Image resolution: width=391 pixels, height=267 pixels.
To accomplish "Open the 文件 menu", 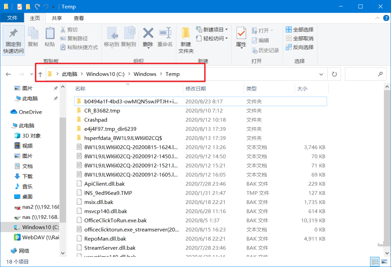I will tap(12, 18).
